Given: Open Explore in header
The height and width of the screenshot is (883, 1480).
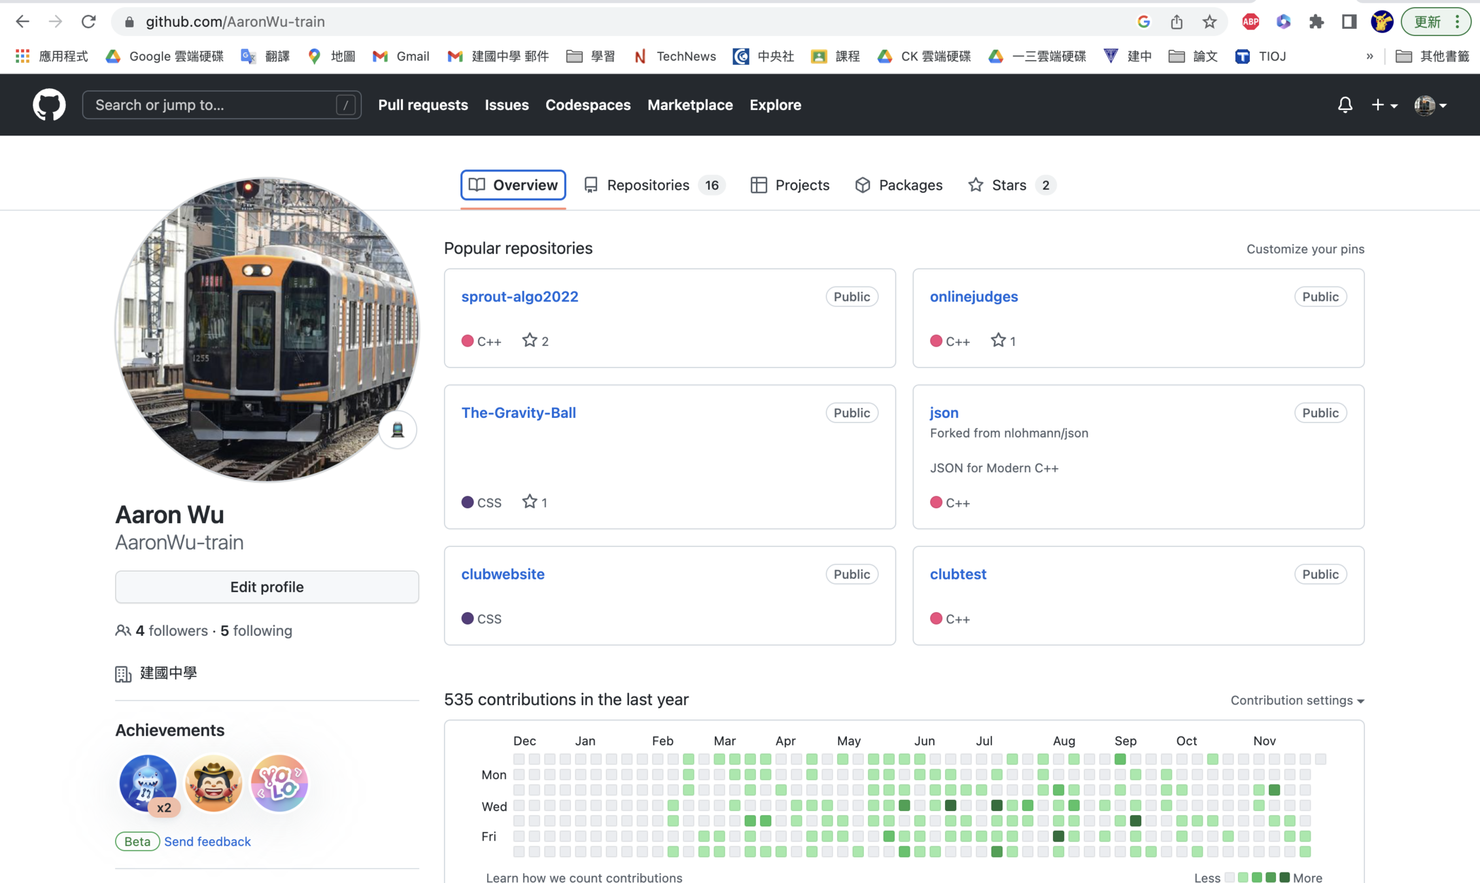Looking at the screenshot, I should [x=776, y=105].
